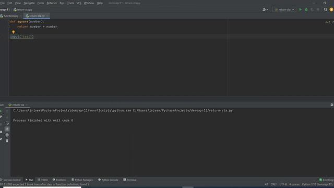Viewport: 334px width, 188px height.
Task: Click the UTF-8 encoding in status bar
Action: pos(283,184)
